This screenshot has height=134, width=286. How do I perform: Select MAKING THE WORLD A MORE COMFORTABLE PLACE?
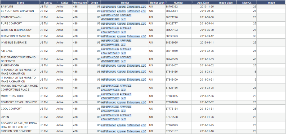click(x=20, y=88)
